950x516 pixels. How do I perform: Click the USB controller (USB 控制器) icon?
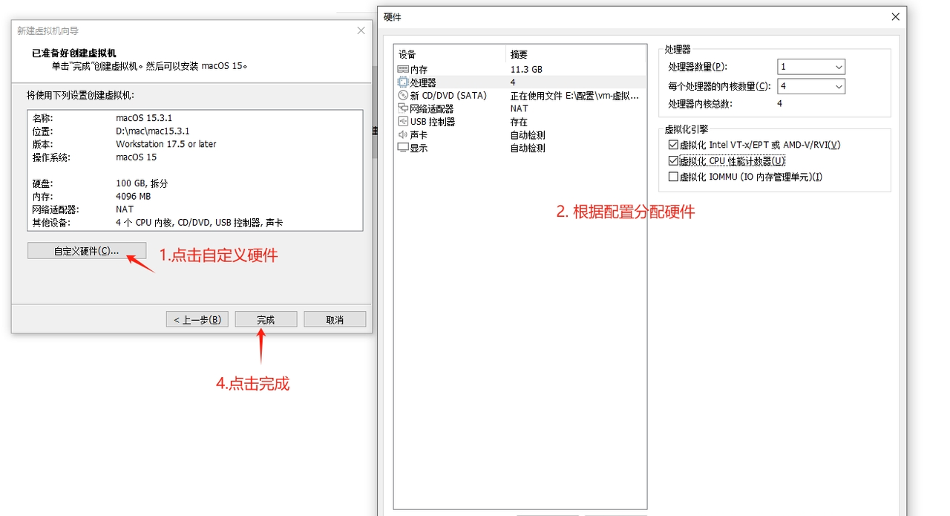403,121
